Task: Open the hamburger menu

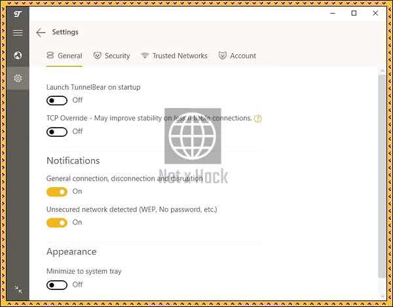Action: [x=18, y=33]
